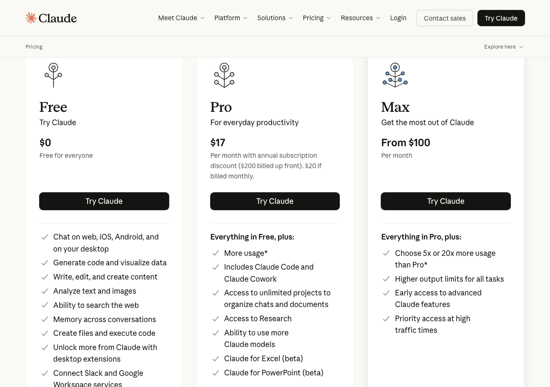550x387 pixels.
Task: Click checkmark beside Analyze text and images
Action: (x=45, y=291)
